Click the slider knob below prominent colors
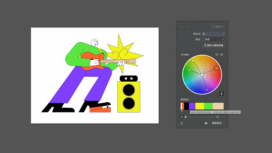This screenshot has height=153, width=272. pyautogui.click(x=218, y=117)
